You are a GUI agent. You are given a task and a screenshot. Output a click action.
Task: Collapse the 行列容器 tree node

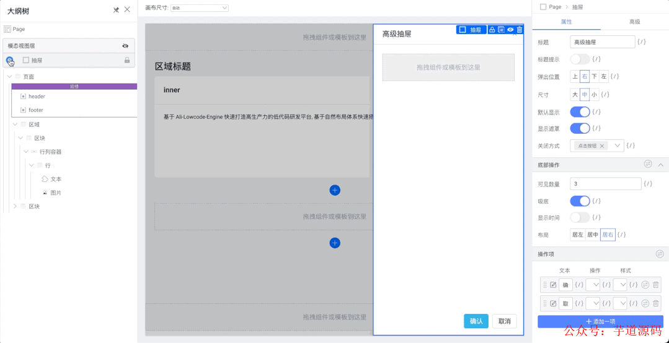tap(27, 152)
